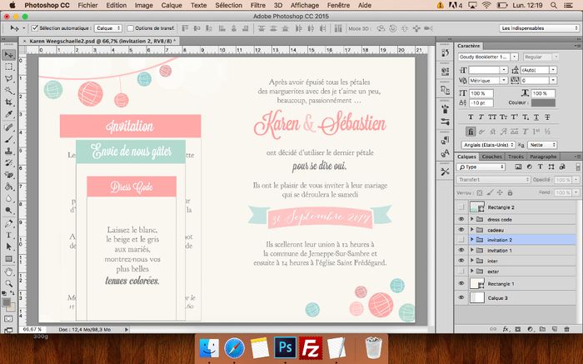
Task: Open Photoshop from the Dock
Action: 287,347
